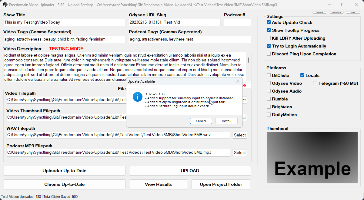Edit the Podcast Tags field
The height and width of the screenshot is (200, 364).
[190, 39]
